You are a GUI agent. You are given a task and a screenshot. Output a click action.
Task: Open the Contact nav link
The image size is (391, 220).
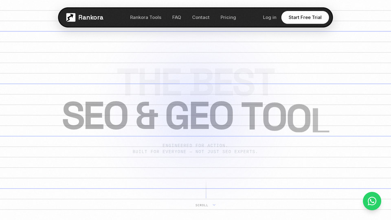[x=201, y=18]
